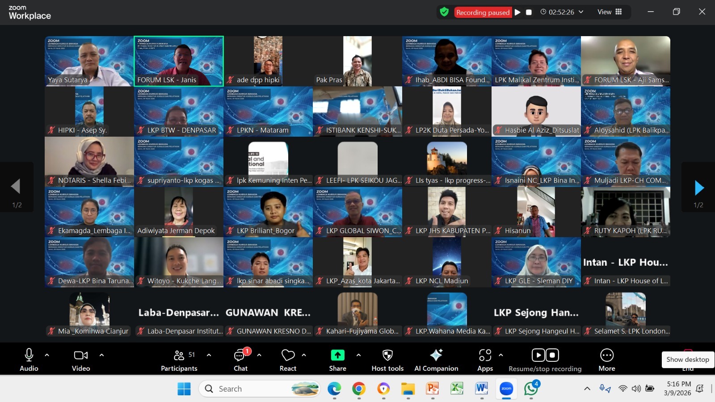715x402 pixels.
Task: Expand the Audio options chevron
Action: pyautogui.click(x=47, y=356)
